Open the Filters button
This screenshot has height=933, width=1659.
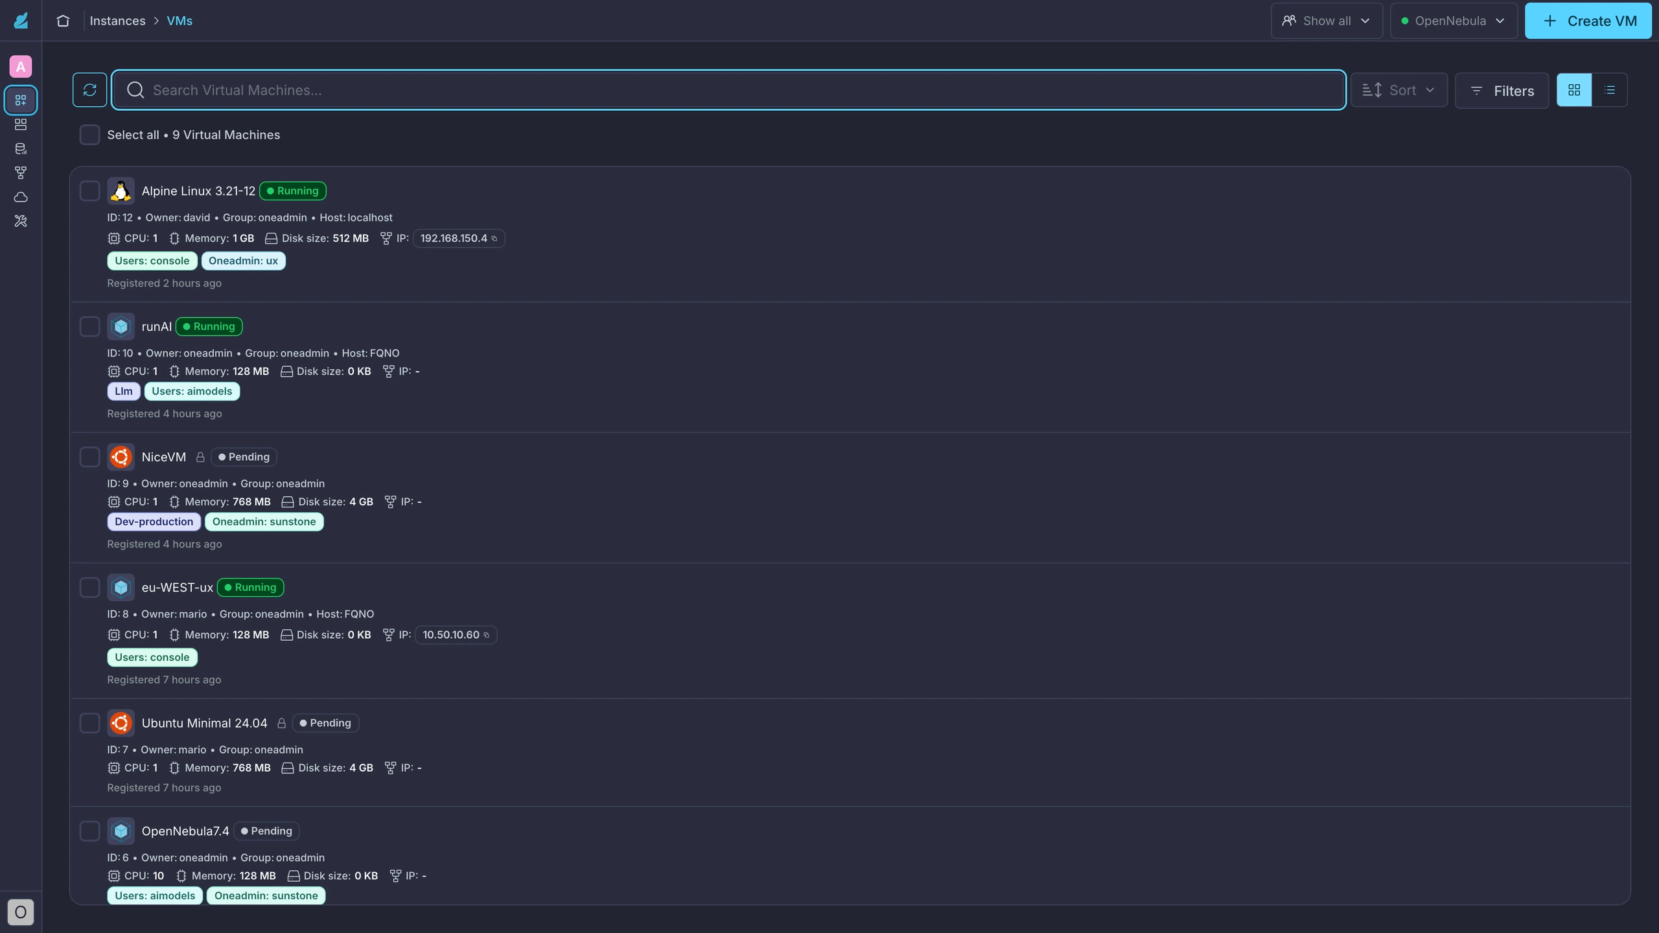pyautogui.click(x=1502, y=91)
